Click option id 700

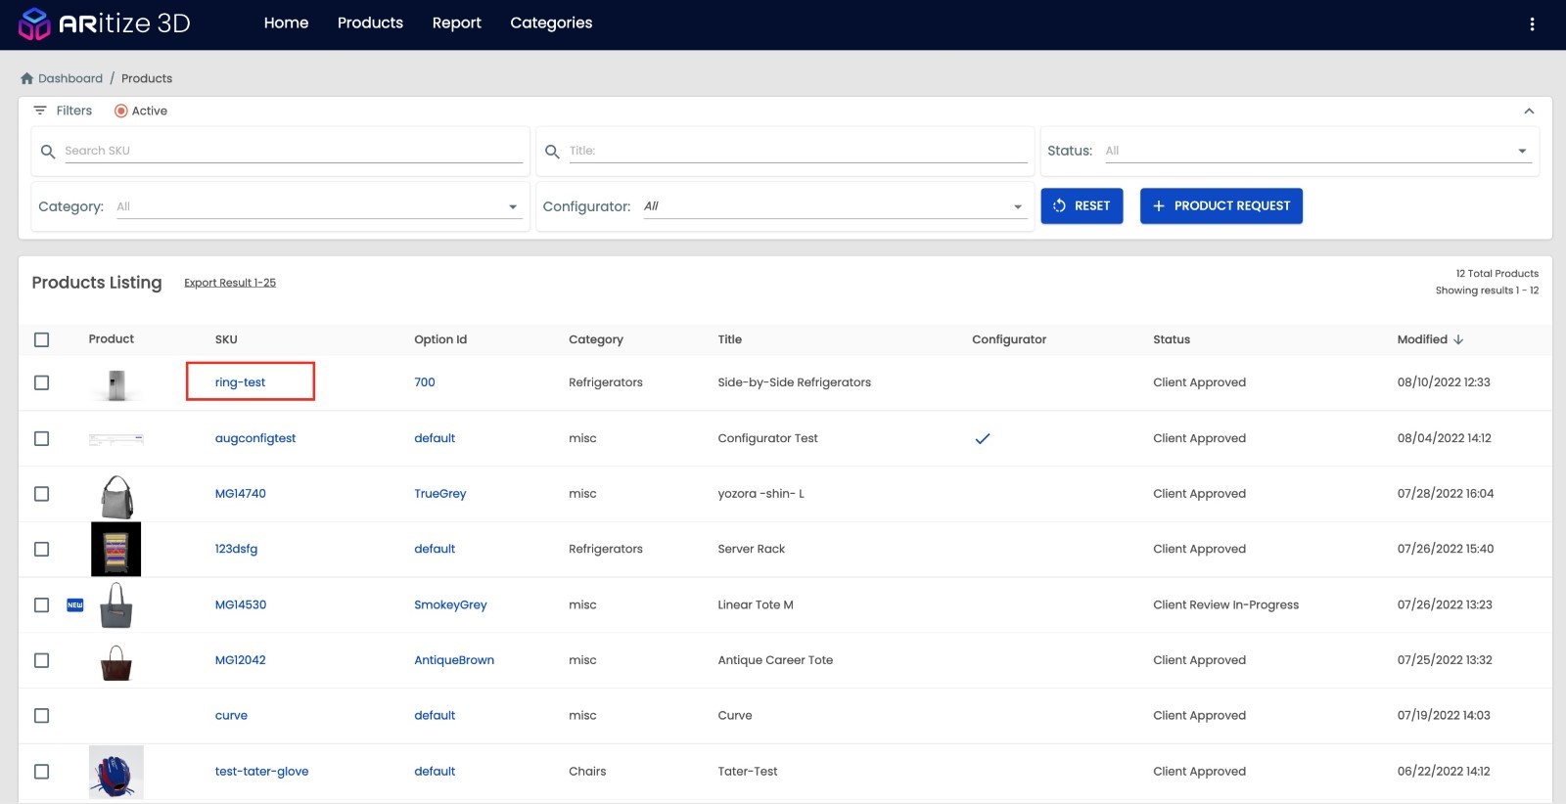(x=425, y=382)
